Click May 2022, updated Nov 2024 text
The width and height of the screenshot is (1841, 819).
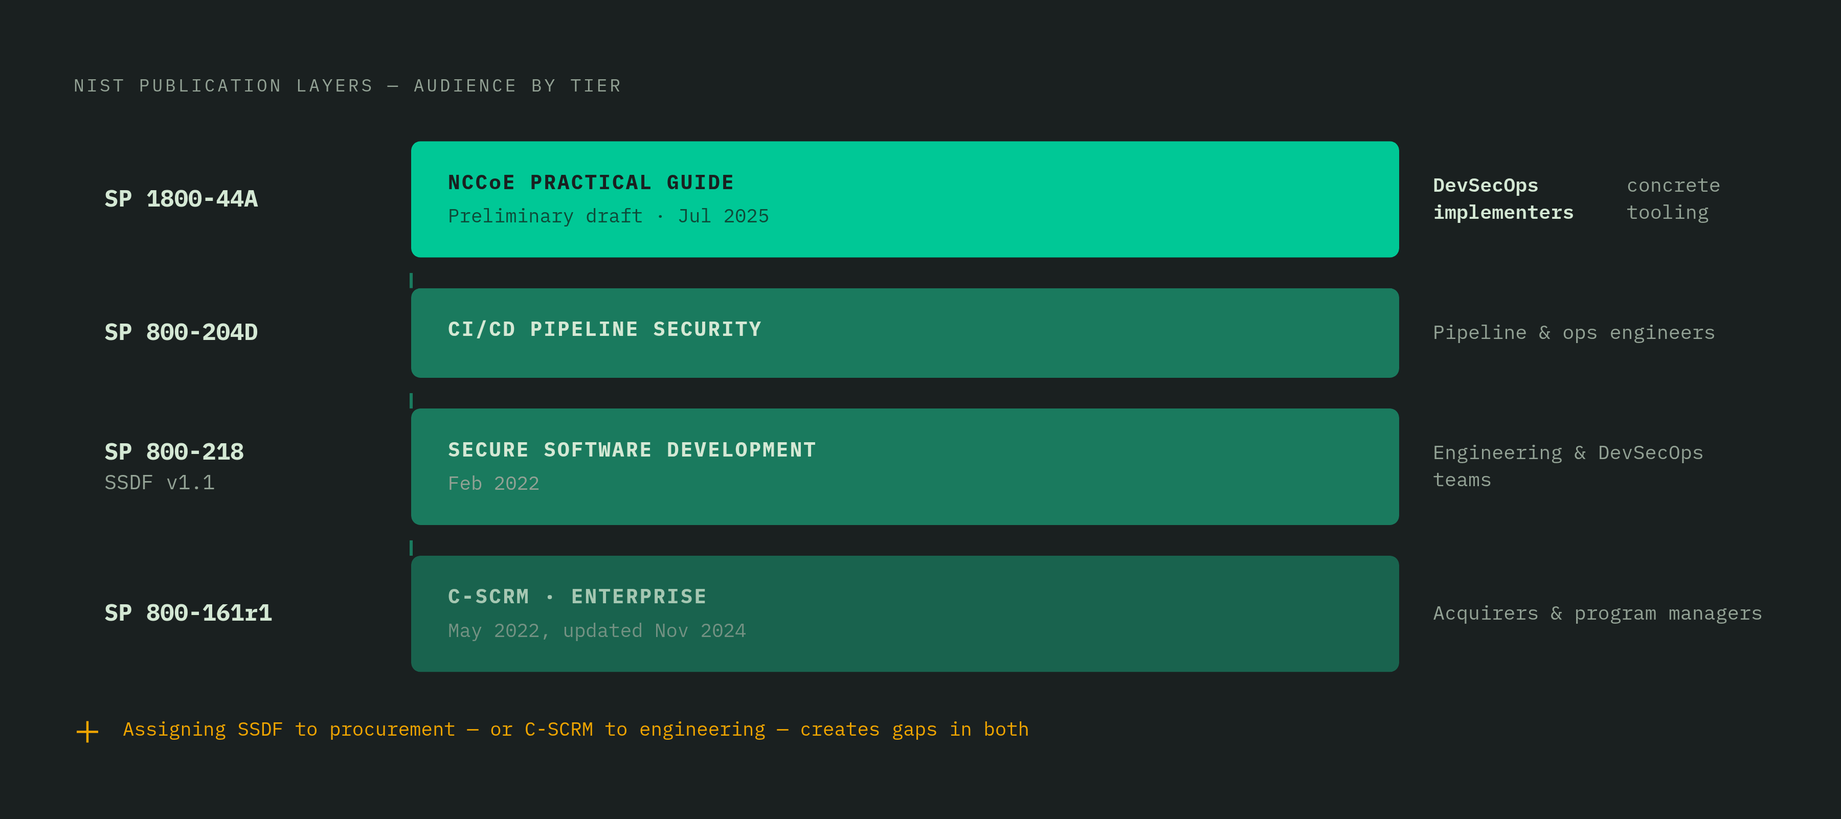coord(597,631)
